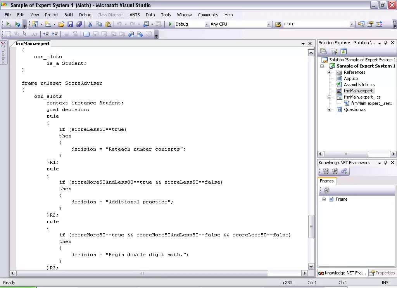Open the Toolbox side tab
The height and width of the screenshot is (288, 397).
pyautogui.click(x=3, y=53)
